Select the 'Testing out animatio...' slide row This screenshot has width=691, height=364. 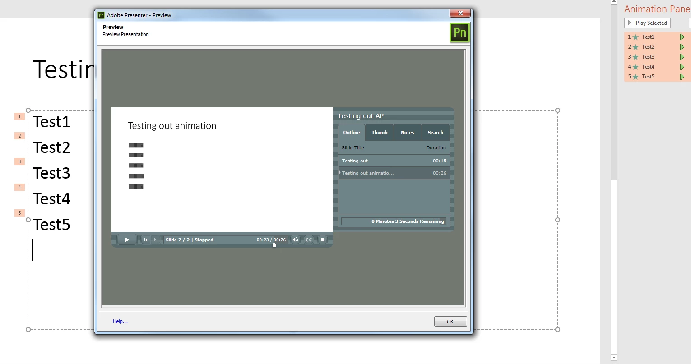point(394,173)
